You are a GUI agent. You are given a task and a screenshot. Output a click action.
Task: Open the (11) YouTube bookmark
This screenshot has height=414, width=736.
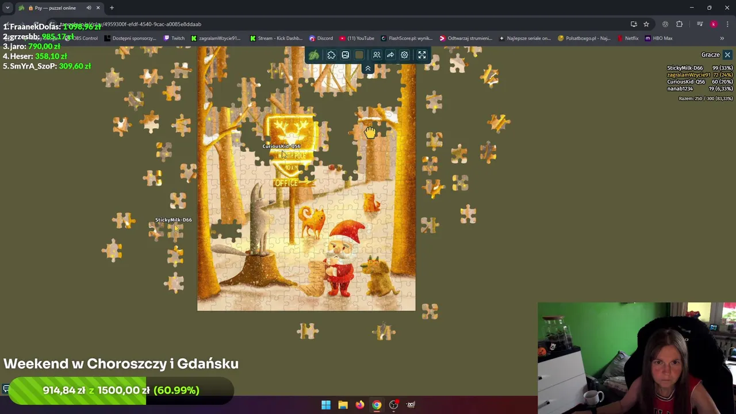(x=356, y=38)
